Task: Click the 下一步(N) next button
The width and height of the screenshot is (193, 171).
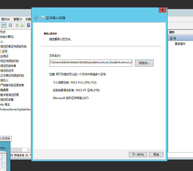Action: pyautogui.click(x=138, y=155)
